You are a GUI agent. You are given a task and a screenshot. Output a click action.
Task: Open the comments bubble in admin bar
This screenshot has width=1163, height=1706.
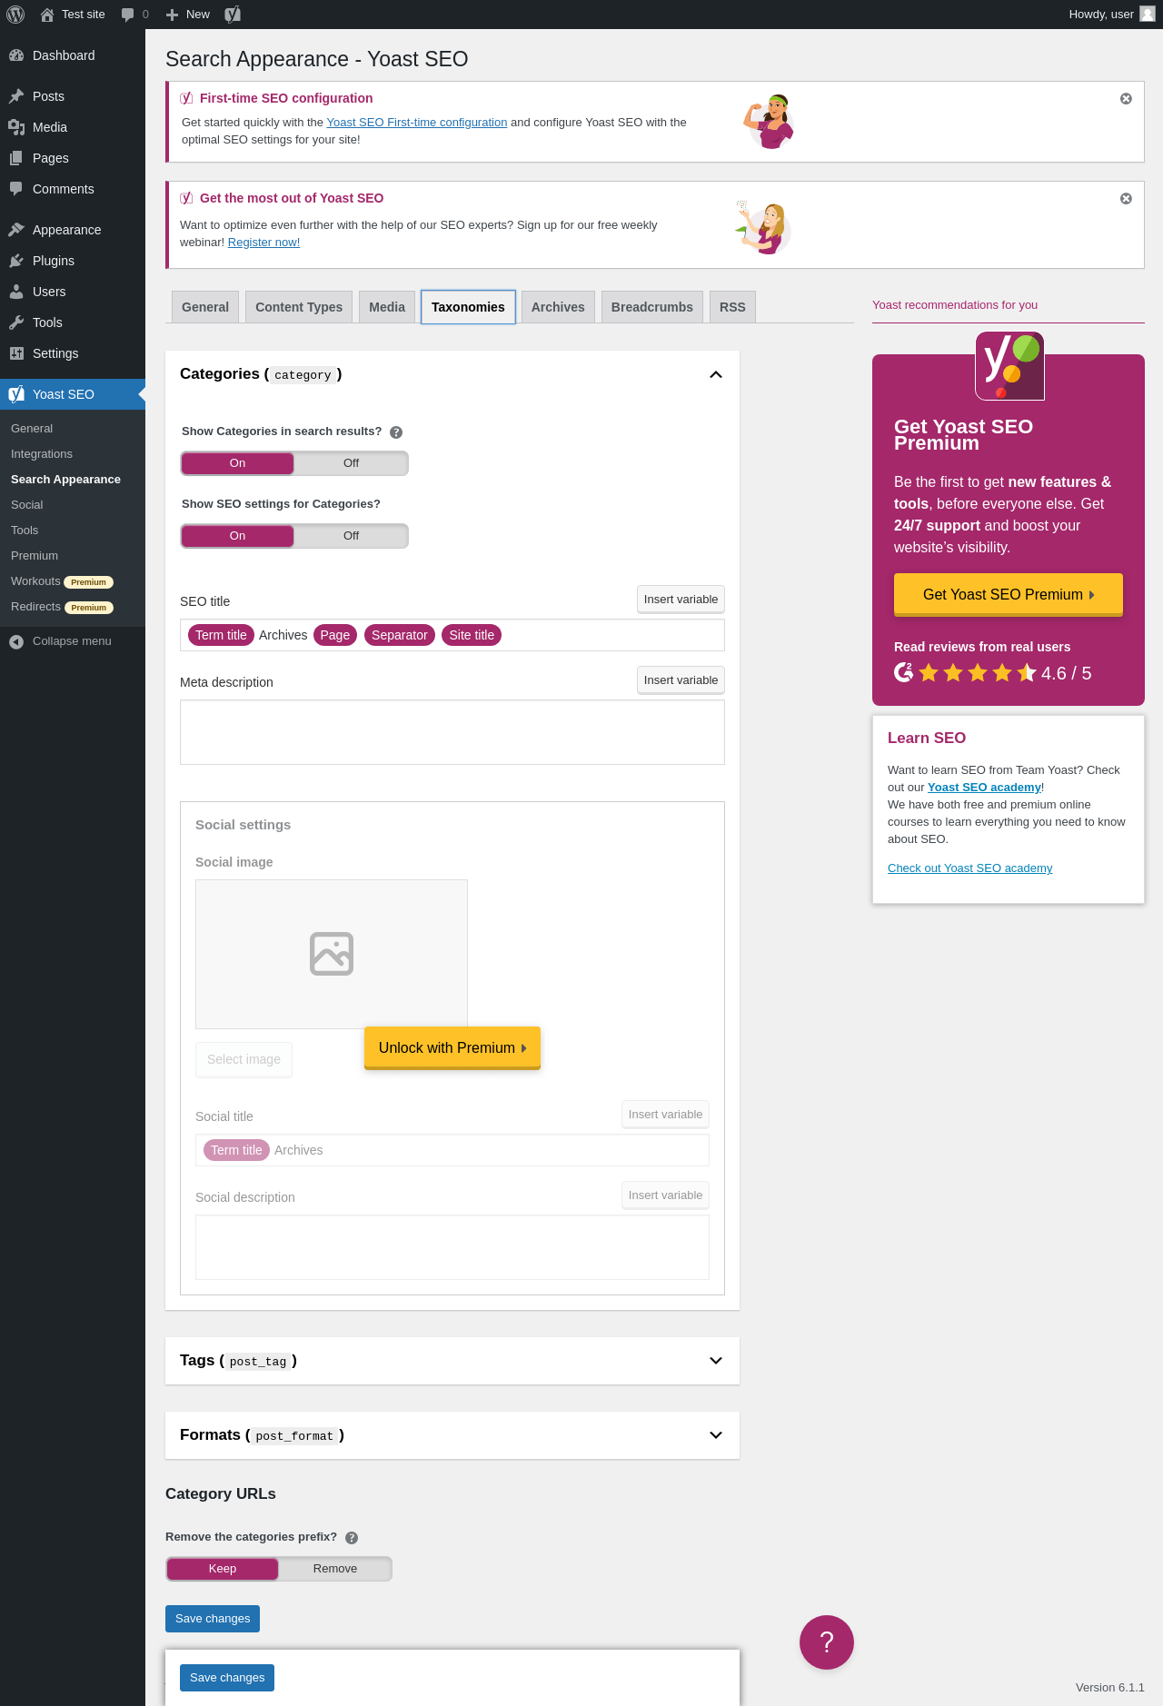coord(127,15)
